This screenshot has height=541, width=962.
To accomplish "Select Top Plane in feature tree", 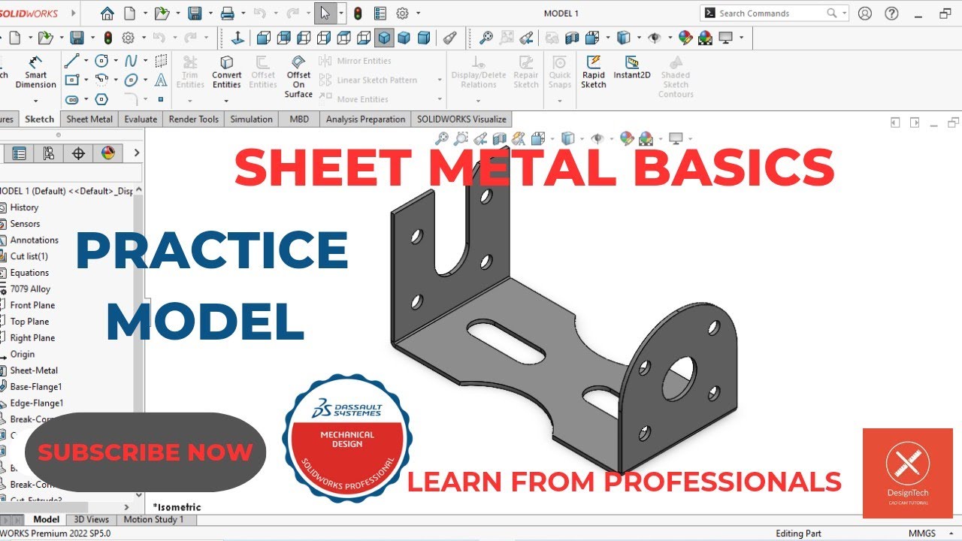I will pos(29,322).
